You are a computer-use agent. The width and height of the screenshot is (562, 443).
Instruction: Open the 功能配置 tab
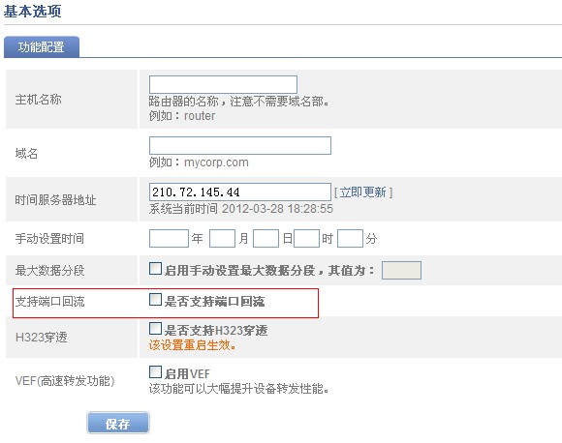(42, 46)
